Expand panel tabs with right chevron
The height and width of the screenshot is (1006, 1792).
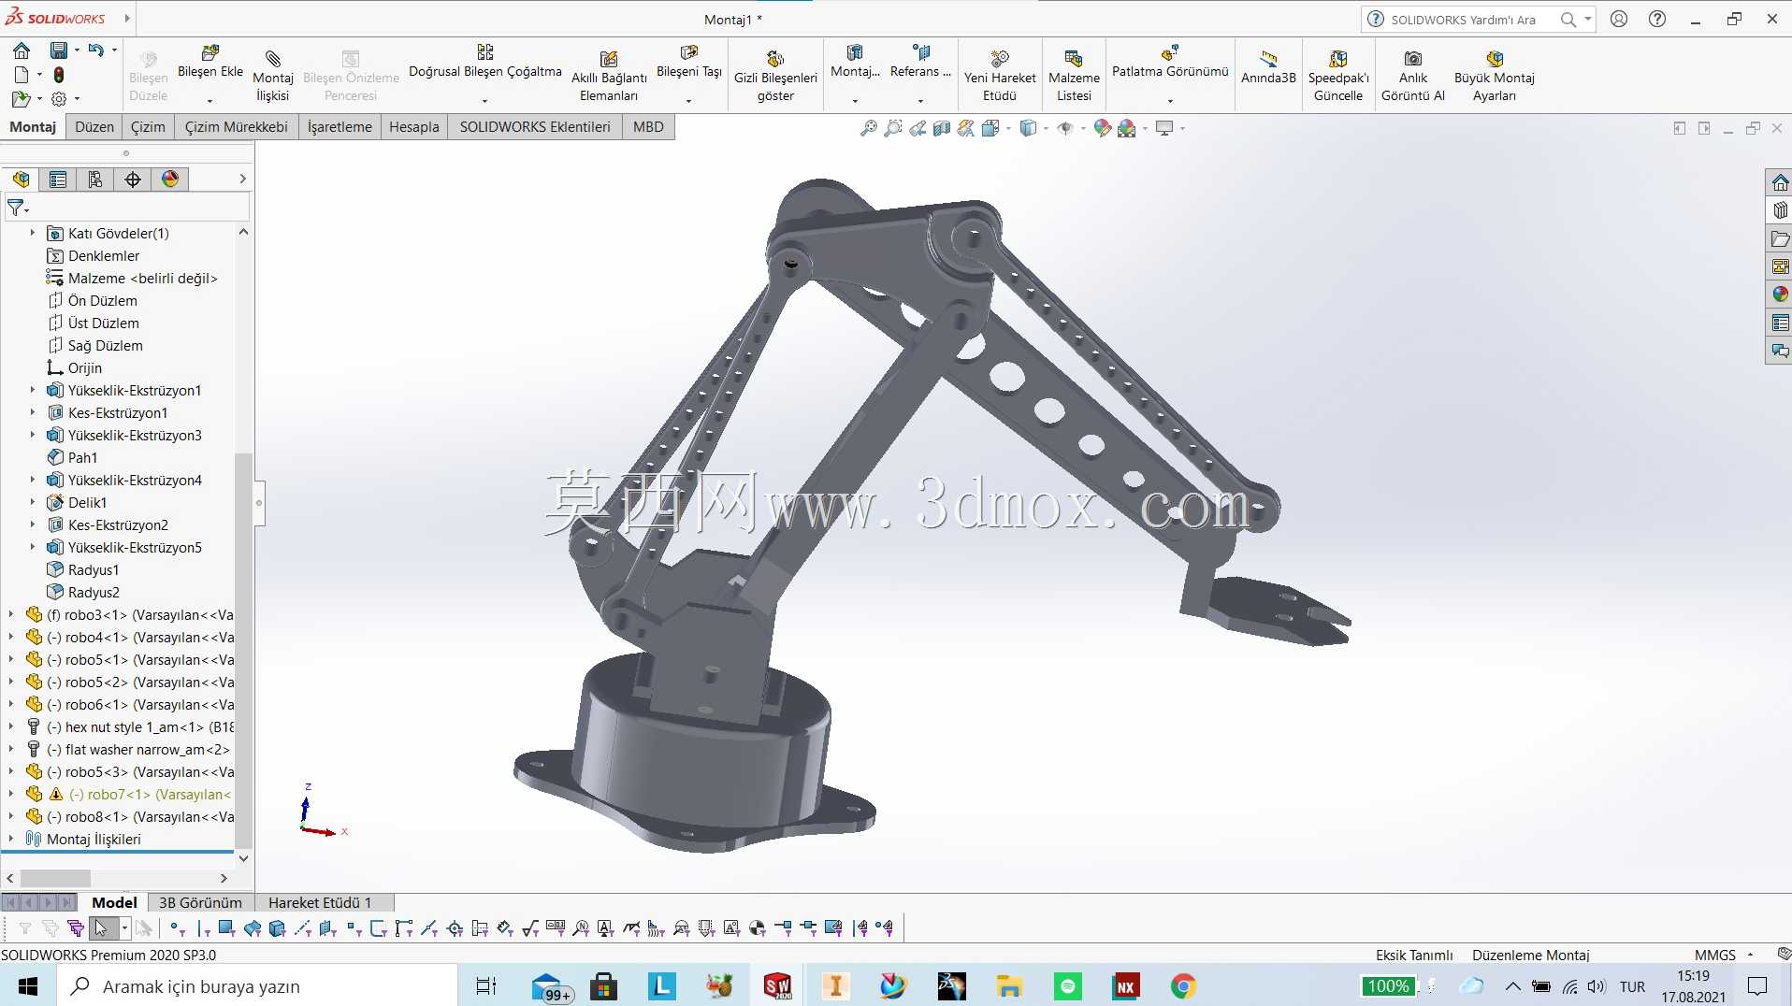(x=242, y=179)
